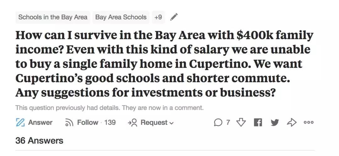Click the Request person-arrow icon

[133, 123]
